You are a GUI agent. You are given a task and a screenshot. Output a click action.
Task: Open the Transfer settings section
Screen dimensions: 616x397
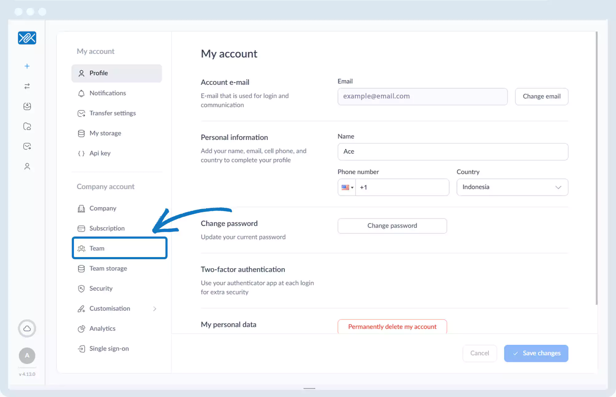pos(112,113)
